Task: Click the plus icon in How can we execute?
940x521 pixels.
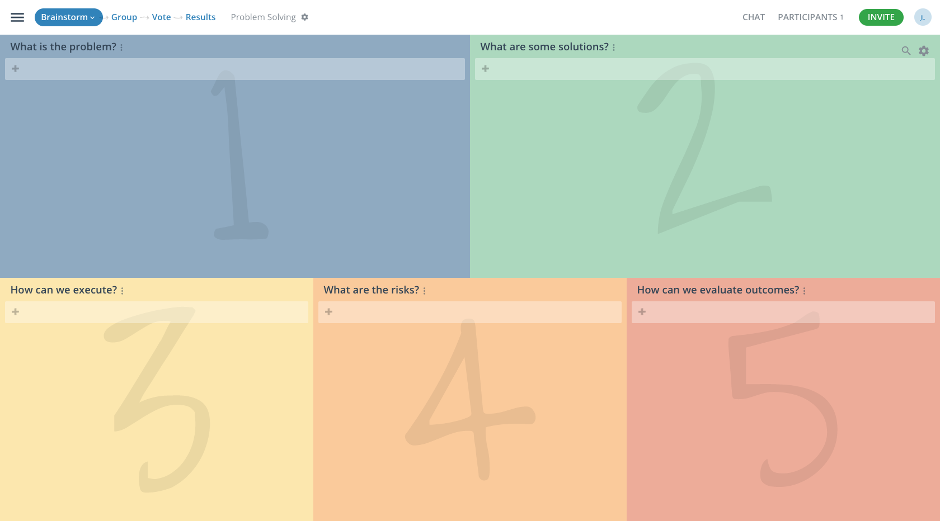Action: (15, 312)
